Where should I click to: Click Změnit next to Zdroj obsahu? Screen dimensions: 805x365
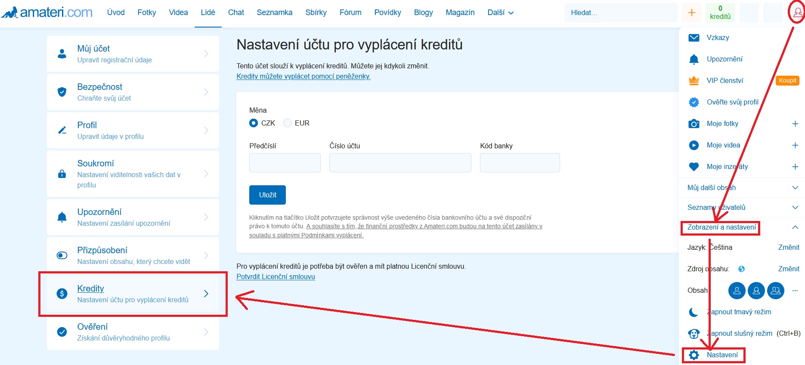tap(789, 269)
